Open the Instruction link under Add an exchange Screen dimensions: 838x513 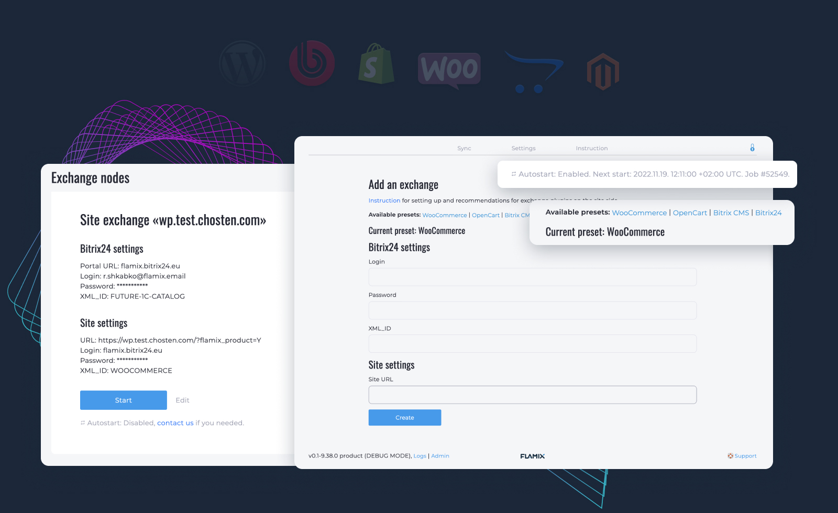point(384,200)
